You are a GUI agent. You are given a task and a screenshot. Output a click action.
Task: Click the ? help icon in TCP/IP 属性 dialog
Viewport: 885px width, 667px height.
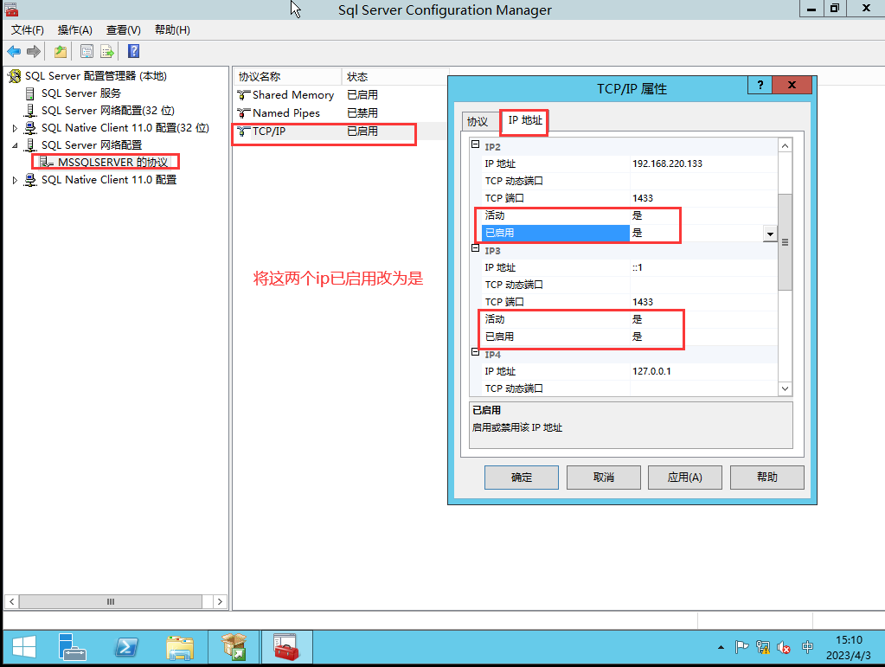(x=761, y=85)
